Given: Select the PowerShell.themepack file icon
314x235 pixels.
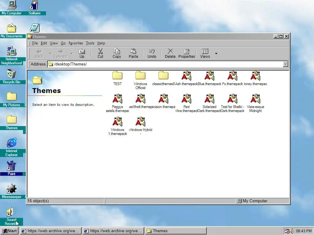Looking at the screenshot, I should click(140, 99).
